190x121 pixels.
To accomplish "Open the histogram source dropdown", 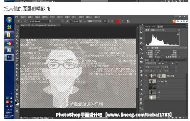I will click(x=169, y=48).
